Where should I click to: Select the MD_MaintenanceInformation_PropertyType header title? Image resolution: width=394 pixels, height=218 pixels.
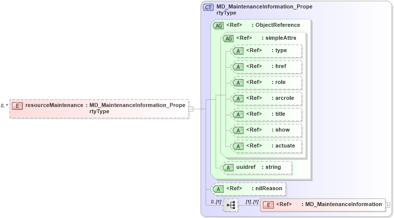click(264, 9)
